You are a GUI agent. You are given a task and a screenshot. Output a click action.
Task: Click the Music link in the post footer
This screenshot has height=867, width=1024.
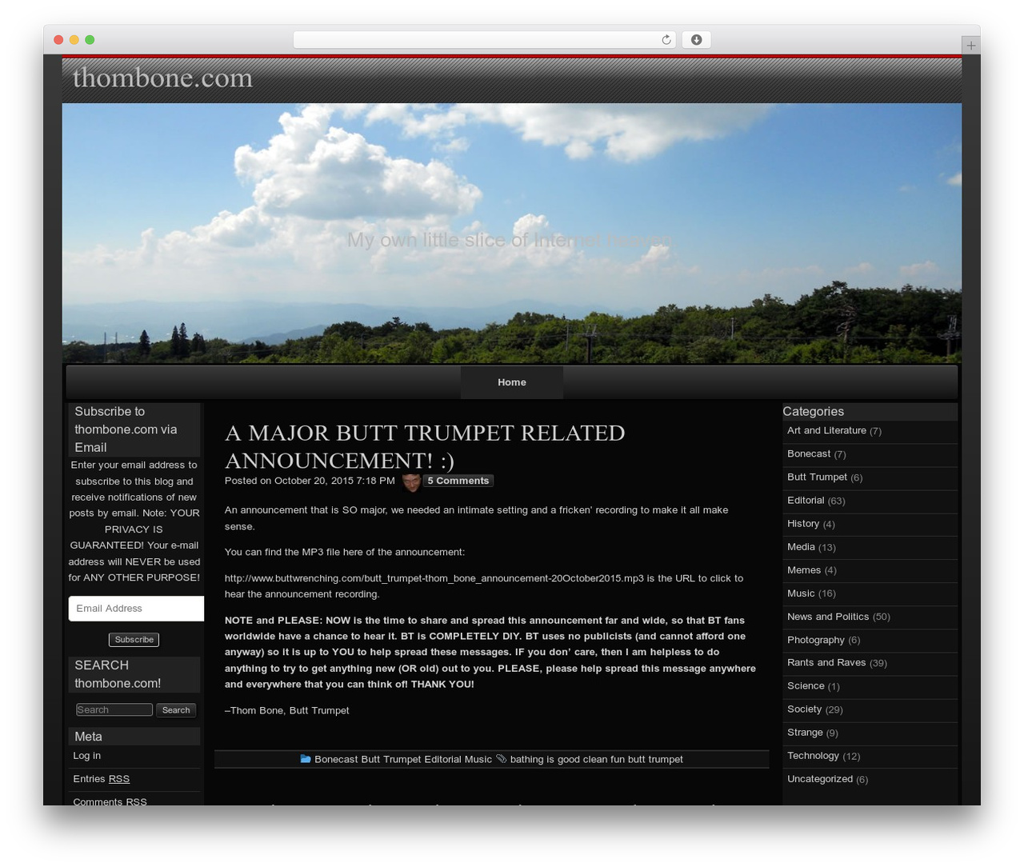[x=478, y=759]
